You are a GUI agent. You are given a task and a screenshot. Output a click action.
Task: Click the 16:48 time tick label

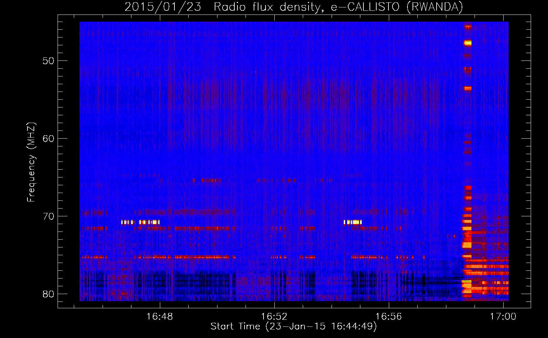(x=160, y=317)
